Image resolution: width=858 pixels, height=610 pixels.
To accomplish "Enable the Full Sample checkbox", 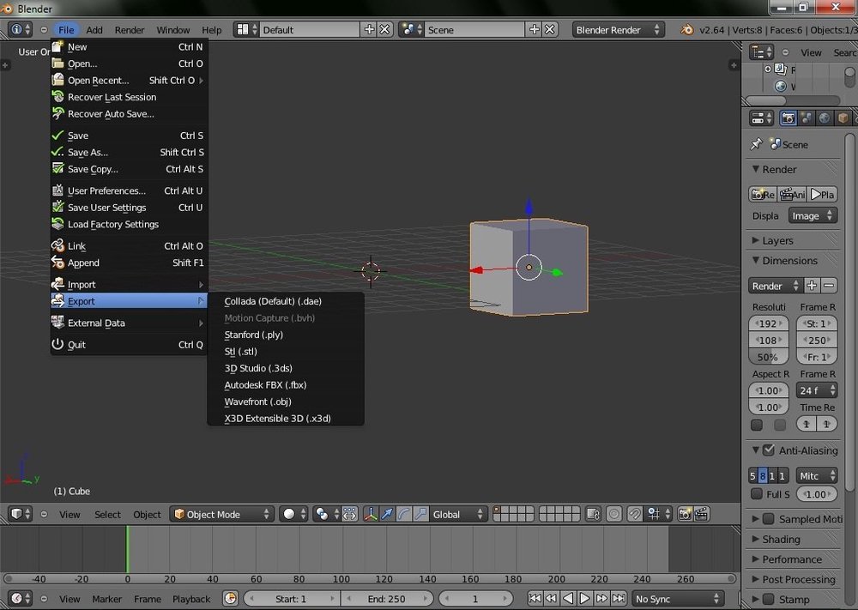I will (755, 494).
